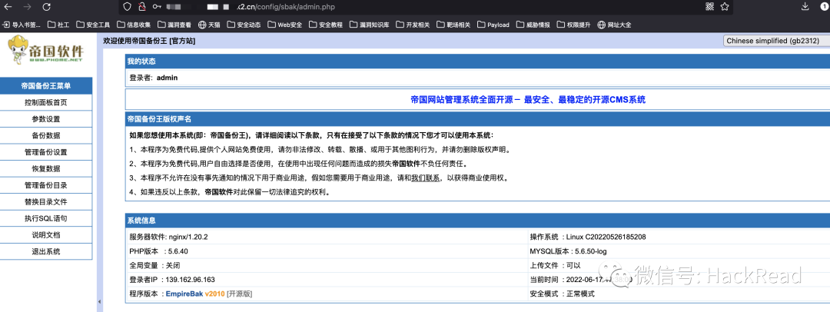Select 恢复数据 in the sidebar menu
830x312 pixels.
coord(46,169)
